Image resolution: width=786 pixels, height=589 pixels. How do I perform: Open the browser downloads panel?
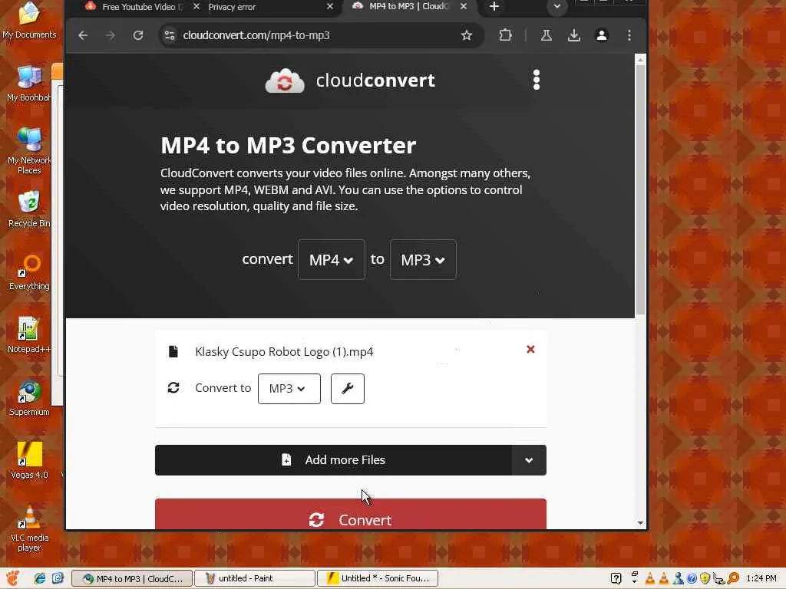click(574, 35)
